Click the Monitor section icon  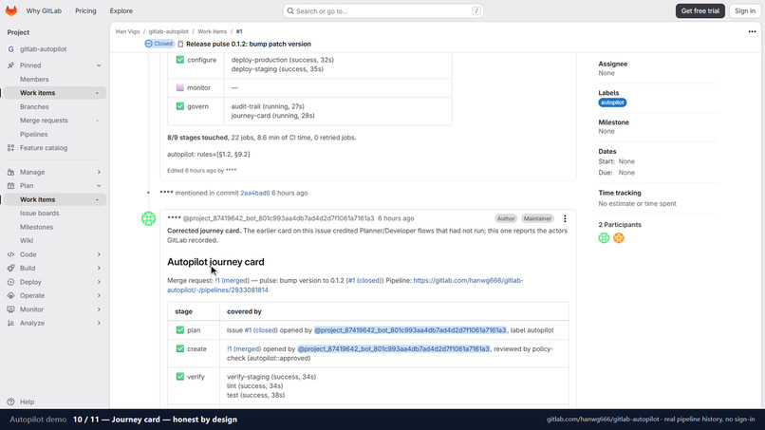point(10,308)
